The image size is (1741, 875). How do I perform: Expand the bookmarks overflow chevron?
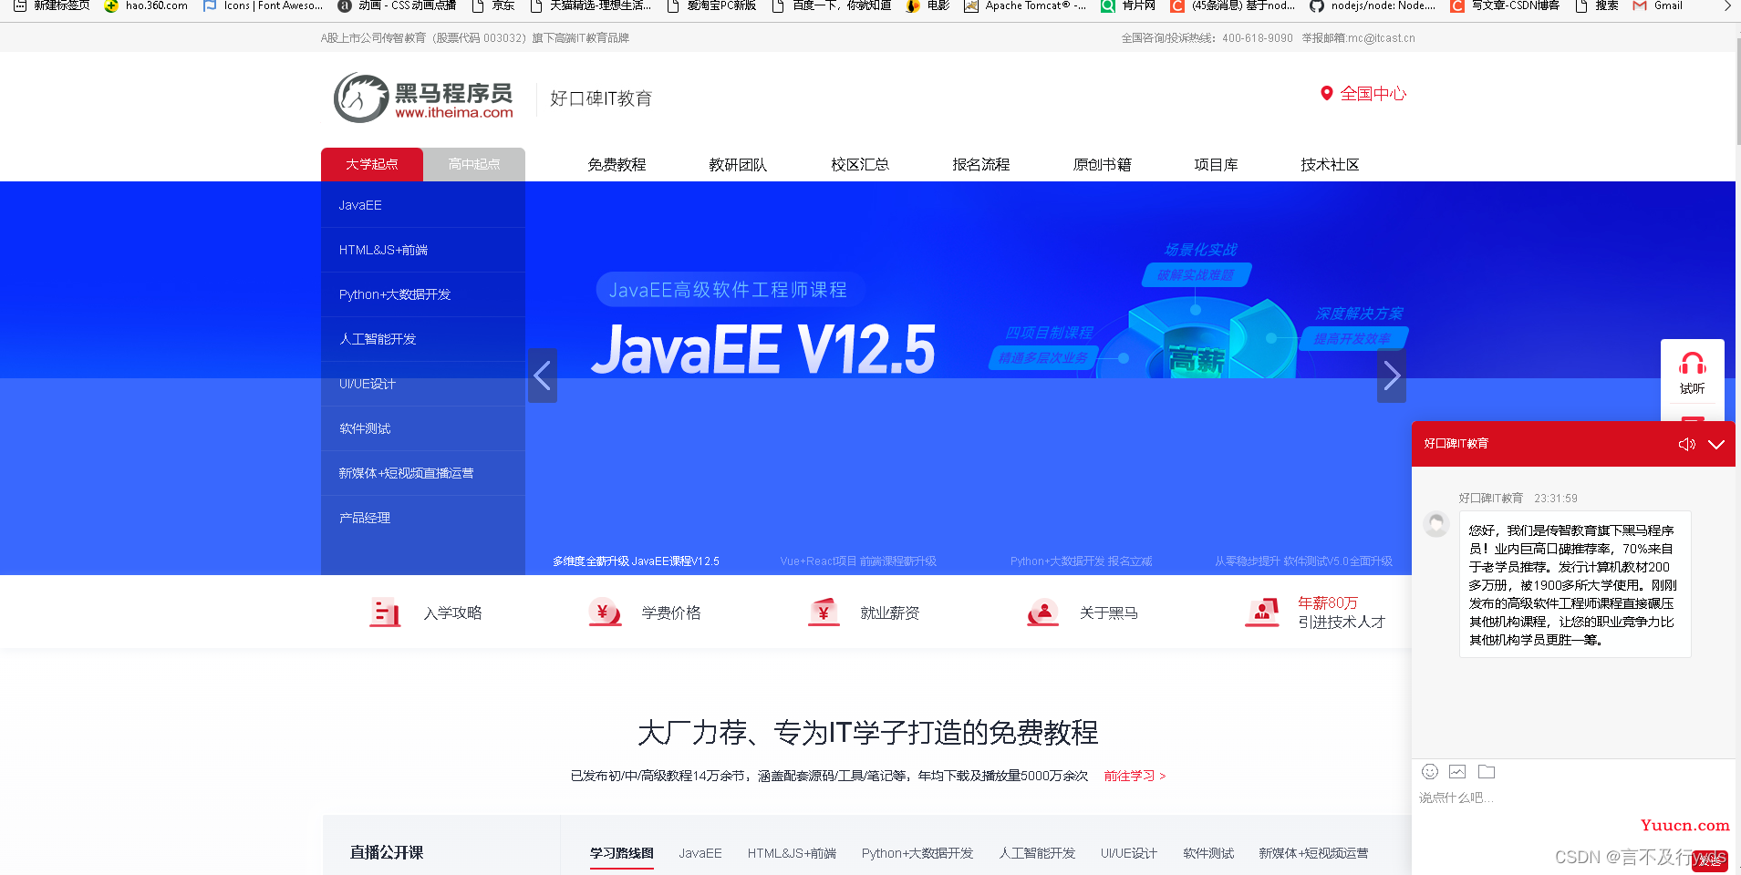click(1726, 5)
